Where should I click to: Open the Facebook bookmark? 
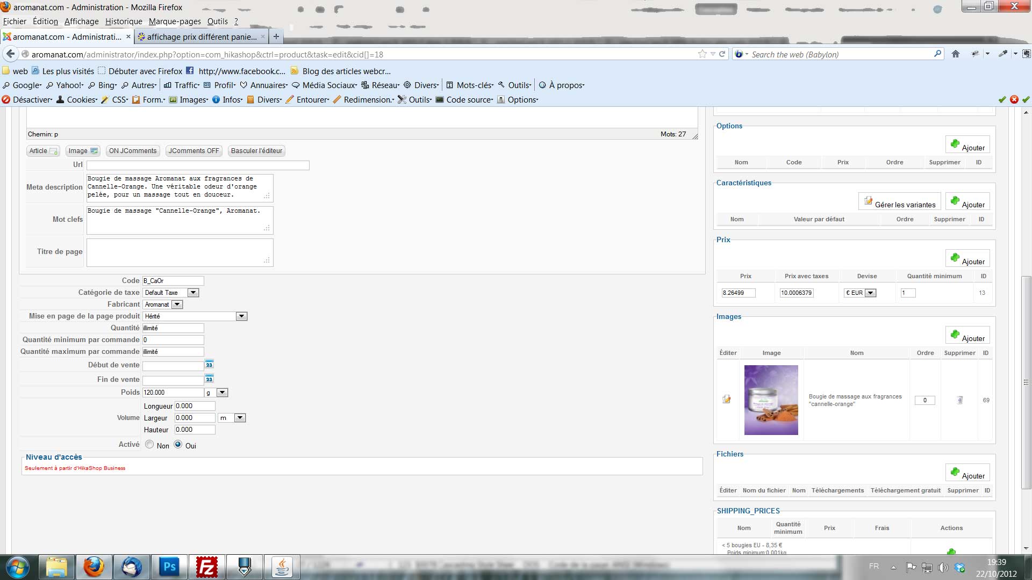pyautogui.click(x=236, y=71)
